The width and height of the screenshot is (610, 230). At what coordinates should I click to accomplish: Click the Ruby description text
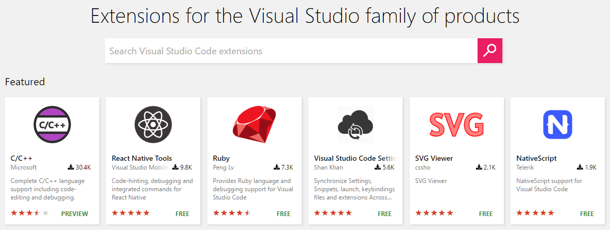point(252,189)
